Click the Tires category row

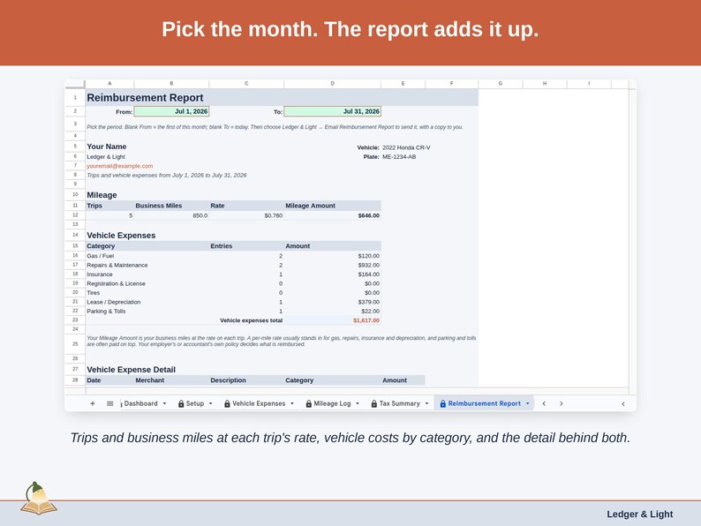(233, 293)
